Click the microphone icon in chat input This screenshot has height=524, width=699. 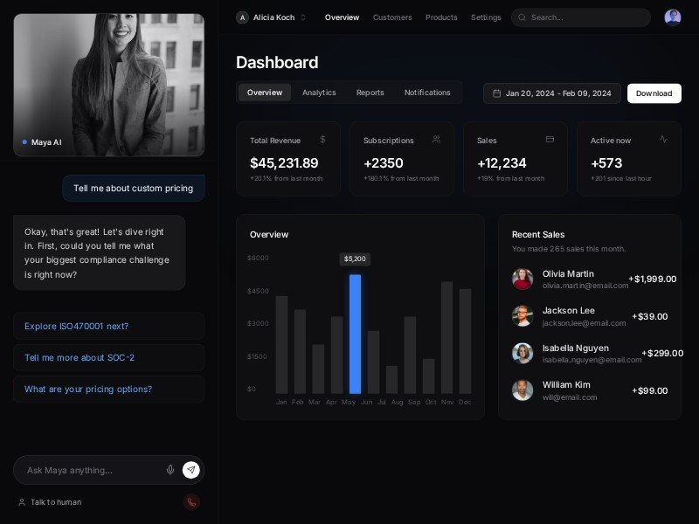[x=170, y=470]
